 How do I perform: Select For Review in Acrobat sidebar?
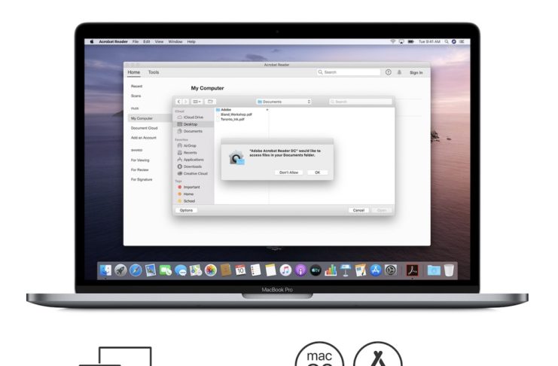coord(139,170)
